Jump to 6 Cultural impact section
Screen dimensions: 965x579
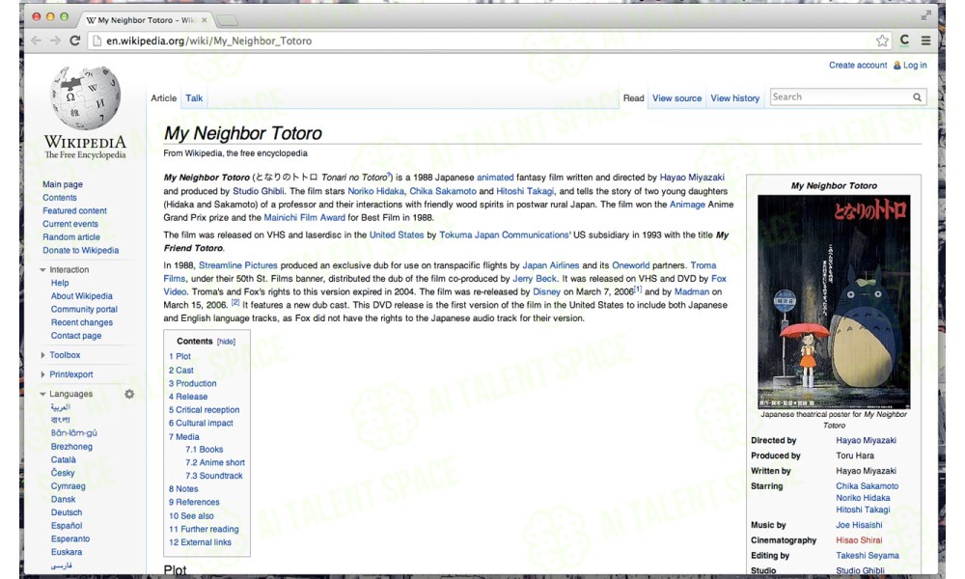click(x=201, y=423)
